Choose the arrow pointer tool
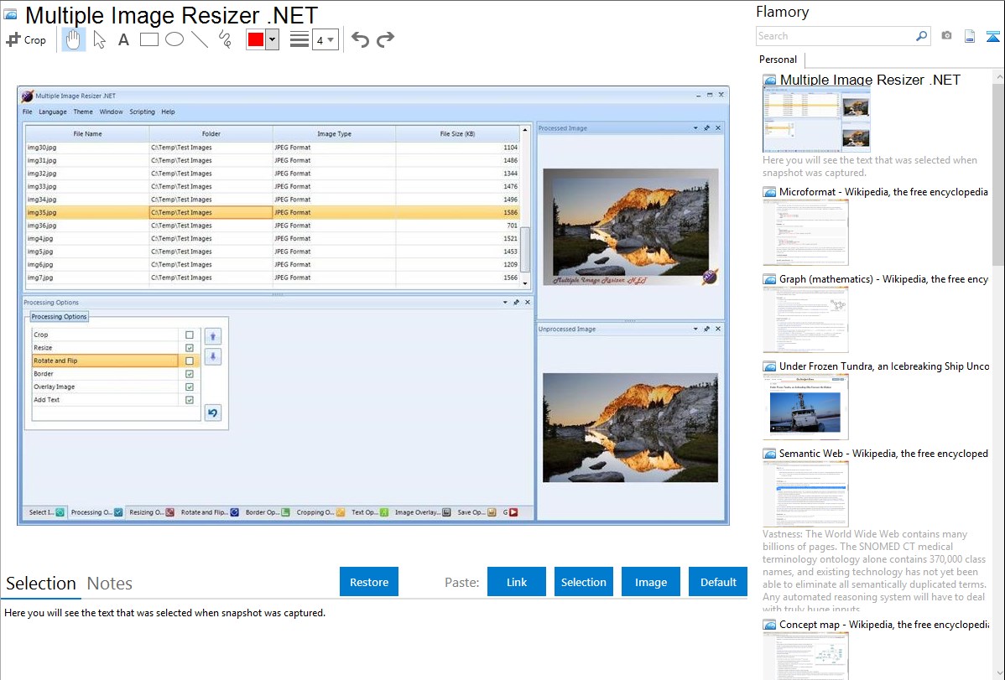The image size is (1005, 680). pyautogui.click(x=99, y=39)
